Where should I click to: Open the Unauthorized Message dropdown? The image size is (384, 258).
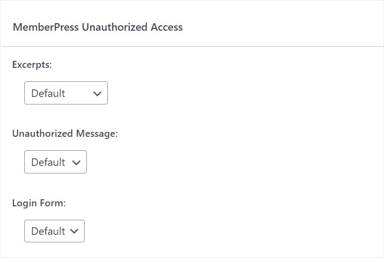point(55,162)
